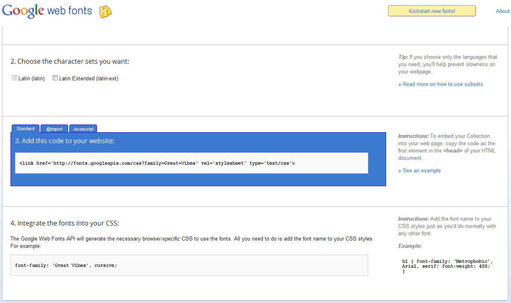Follow Read more on how to use subsets link
Viewport: 511px width, 303px height.
pyautogui.click(x=440, y=84)
